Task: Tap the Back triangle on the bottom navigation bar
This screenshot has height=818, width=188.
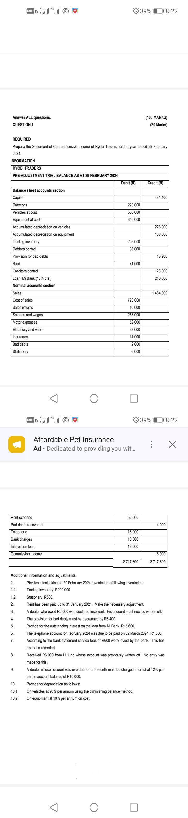Action: (54, 807)
